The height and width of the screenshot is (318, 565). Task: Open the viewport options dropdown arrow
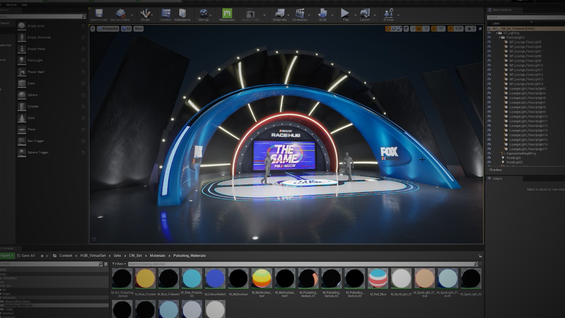click(93, 29)
